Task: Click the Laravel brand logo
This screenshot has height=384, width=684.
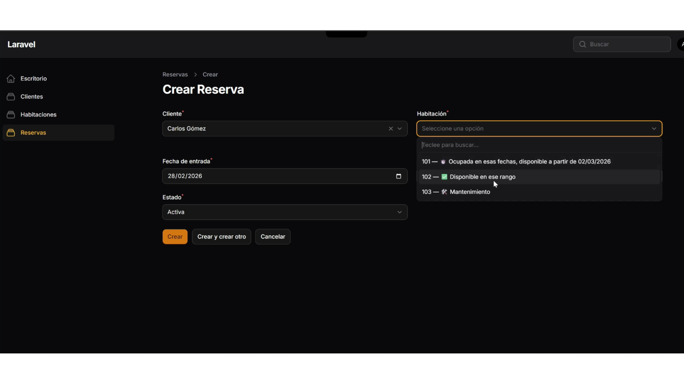Action: pos(21,44)
